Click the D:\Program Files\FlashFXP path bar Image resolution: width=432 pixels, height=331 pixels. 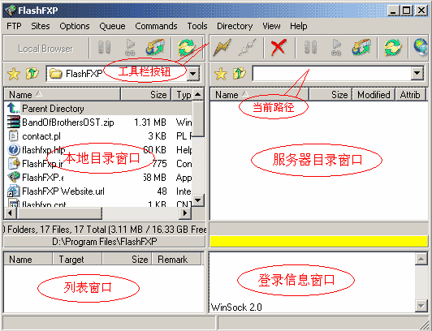pyautogui.click(x=105, y=242)
